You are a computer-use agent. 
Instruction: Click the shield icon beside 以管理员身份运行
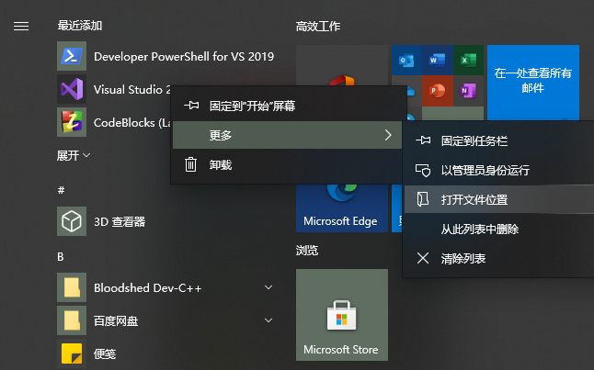pyautogui.click(x=423, y=170)
